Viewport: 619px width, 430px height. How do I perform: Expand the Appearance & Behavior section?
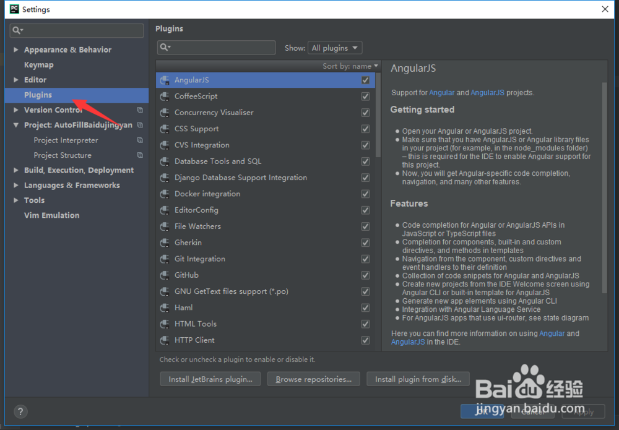pyautogui.click(x=16, y=49)
